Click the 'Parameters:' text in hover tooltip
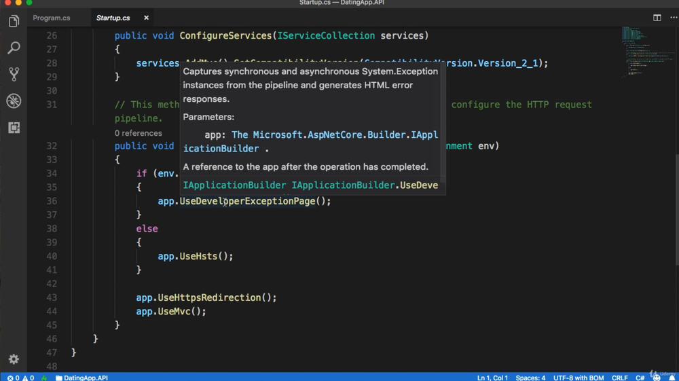Viewport: 679px width, 381px height. point(208,117)
